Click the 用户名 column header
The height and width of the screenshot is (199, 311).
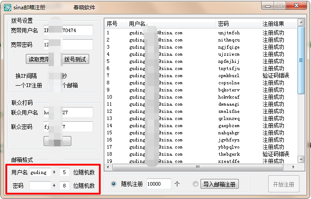point(171,24)
